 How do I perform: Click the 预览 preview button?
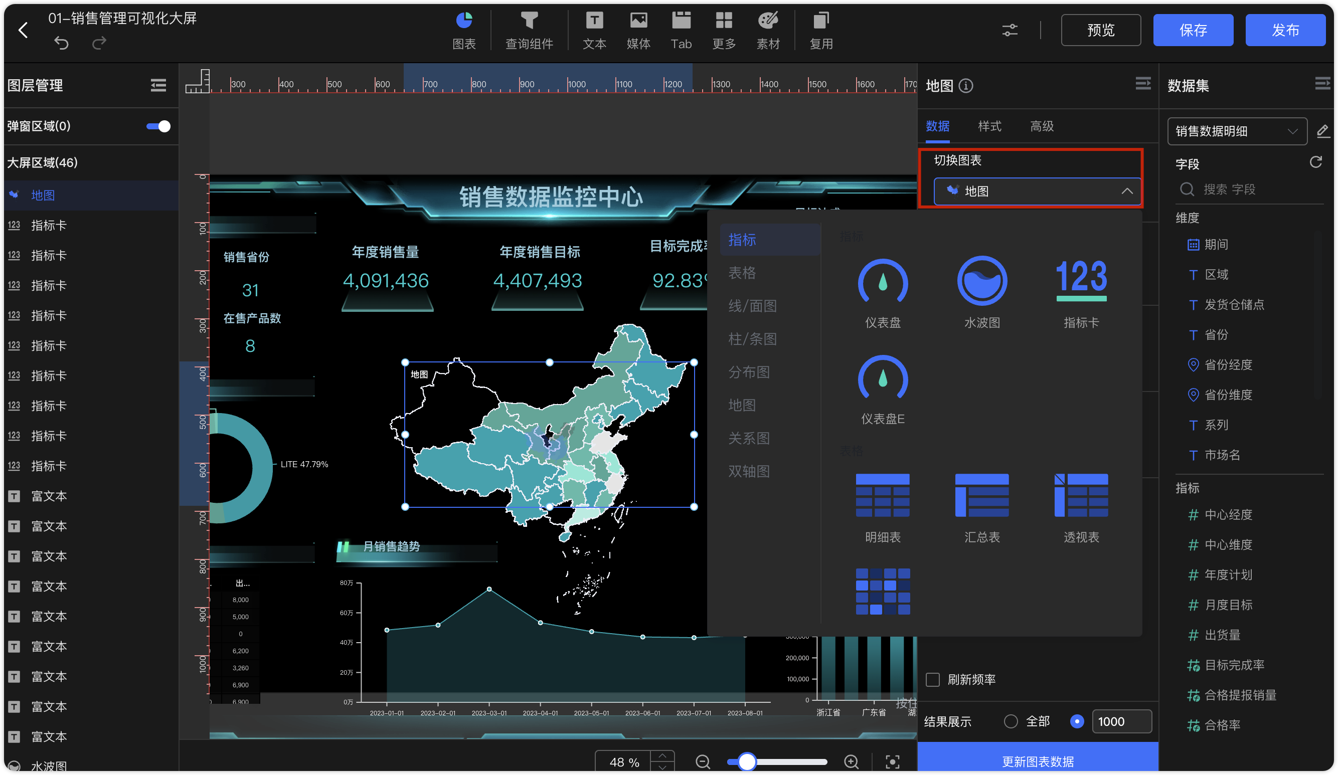pyautogui.click(x=1100, y=30)
